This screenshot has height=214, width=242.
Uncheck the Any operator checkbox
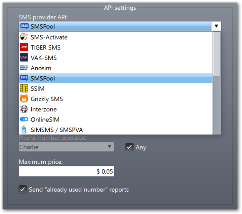click(129, 147)
